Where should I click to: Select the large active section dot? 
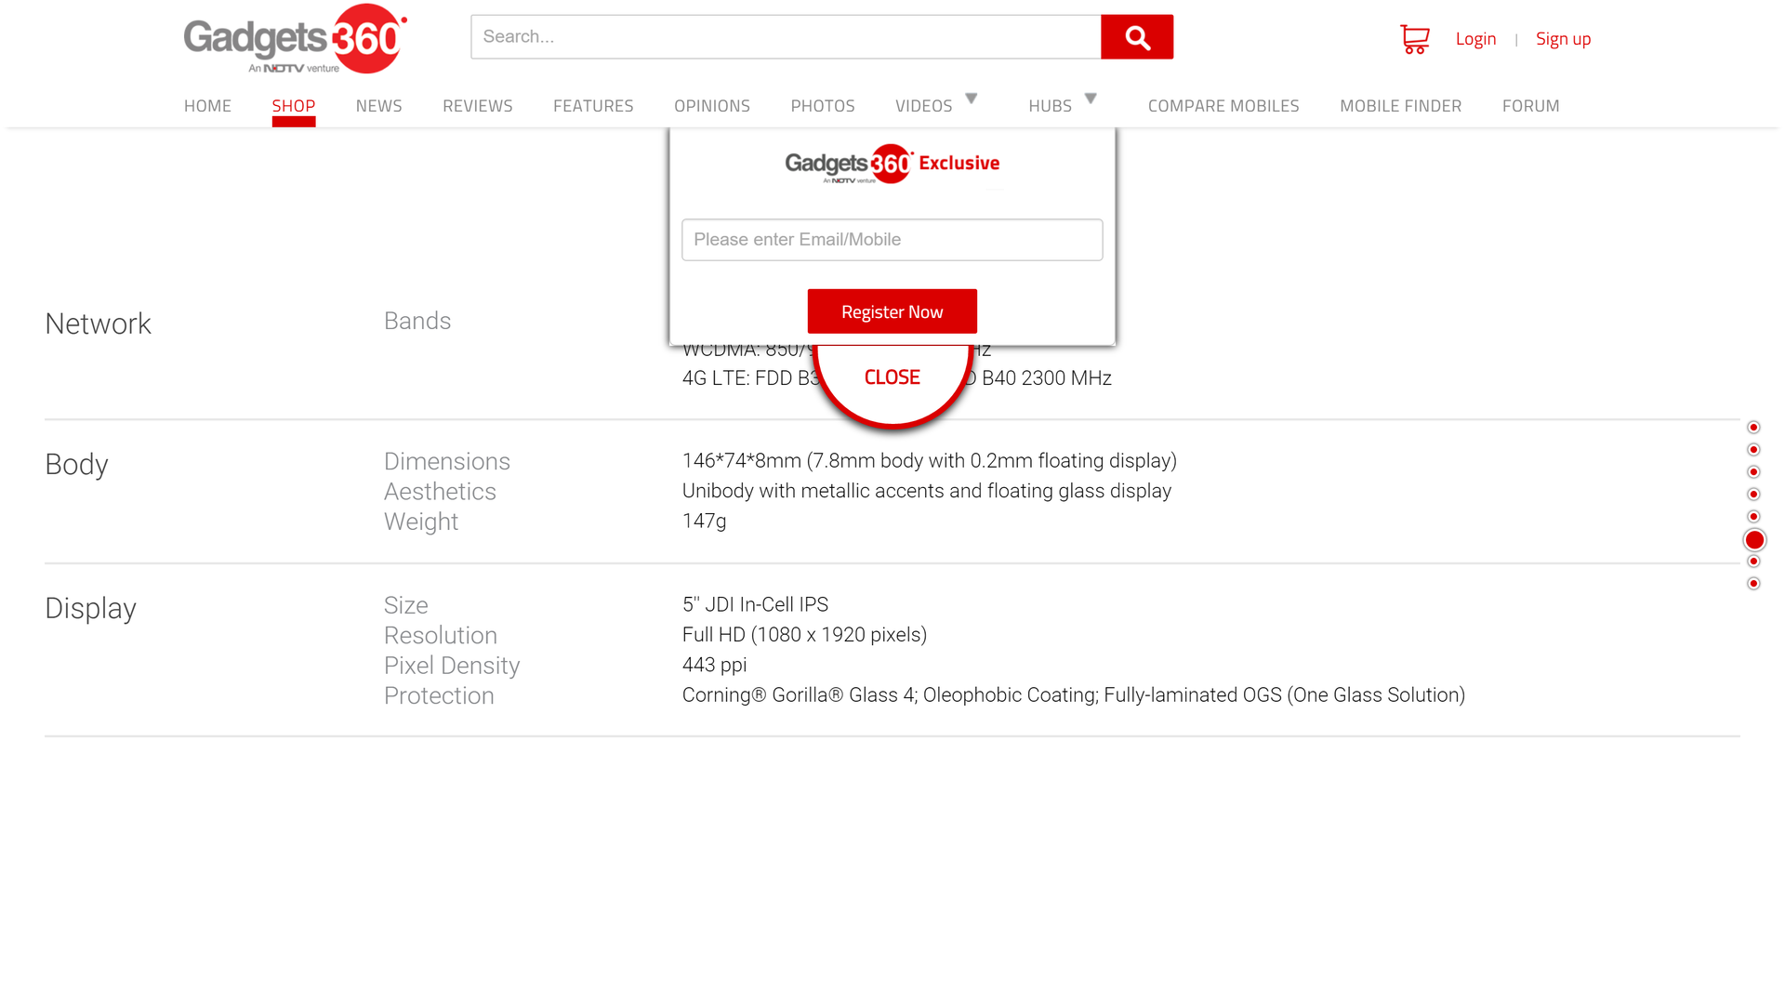click(x=1754, y=540)
